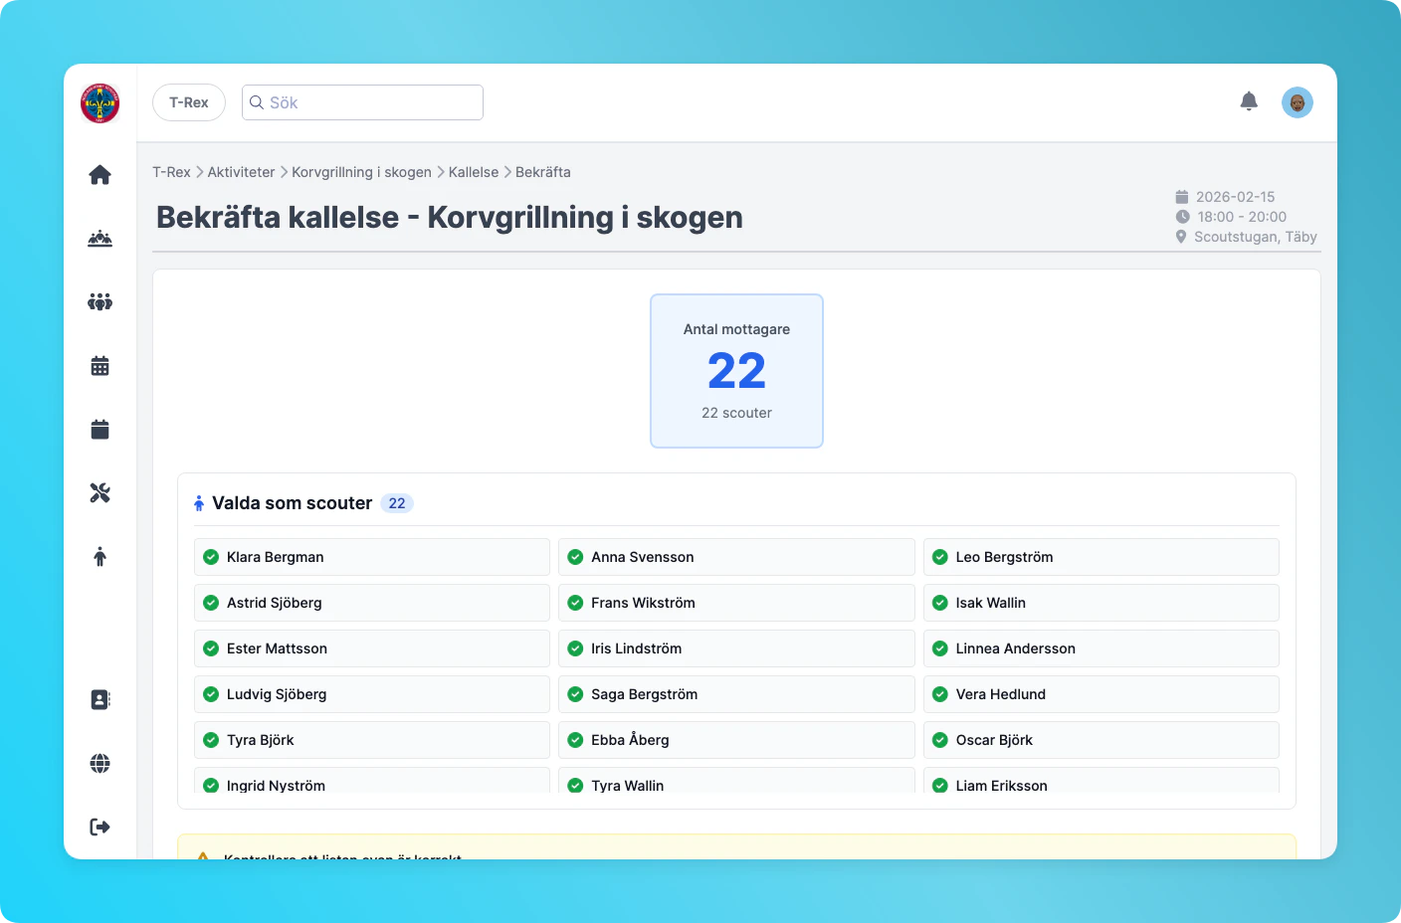
Task: Open the globe language icon in the sidebar
Action: click(100, 763)
